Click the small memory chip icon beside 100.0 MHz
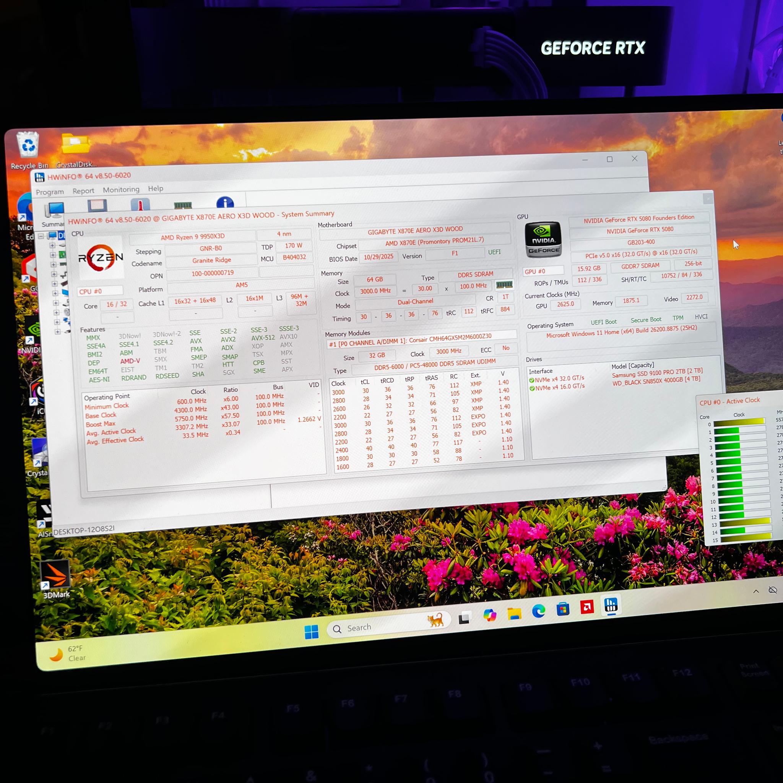This screenshot has height=783, width=783. pos(504,285)
